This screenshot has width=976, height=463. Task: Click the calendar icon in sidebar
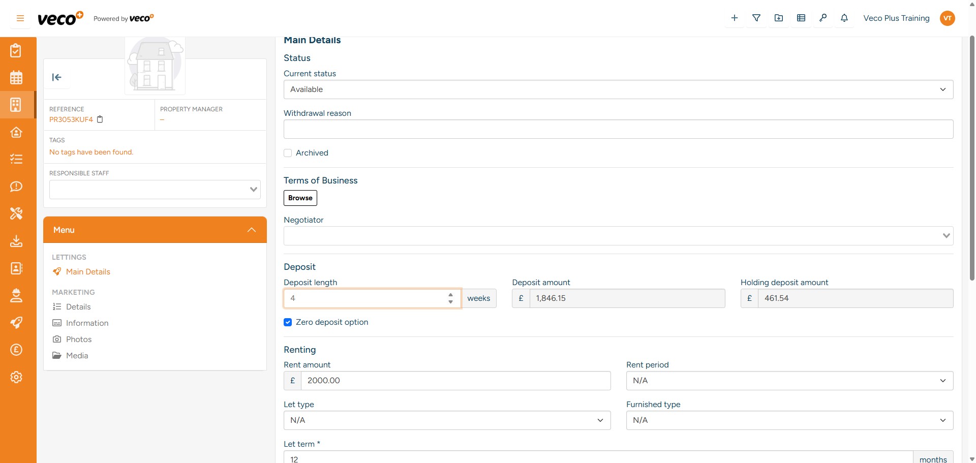pos(16,78)
